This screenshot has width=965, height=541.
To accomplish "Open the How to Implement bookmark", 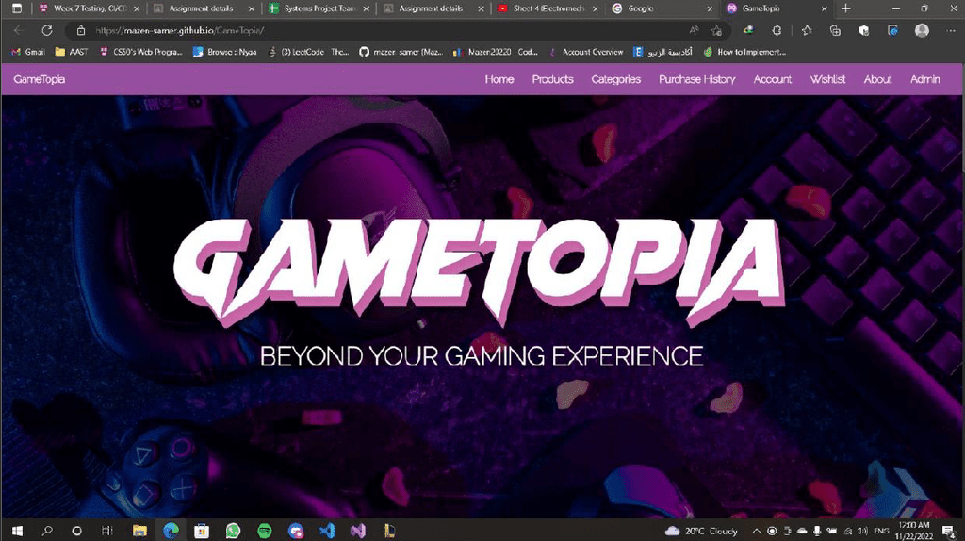I will click(x=744, y=52).
